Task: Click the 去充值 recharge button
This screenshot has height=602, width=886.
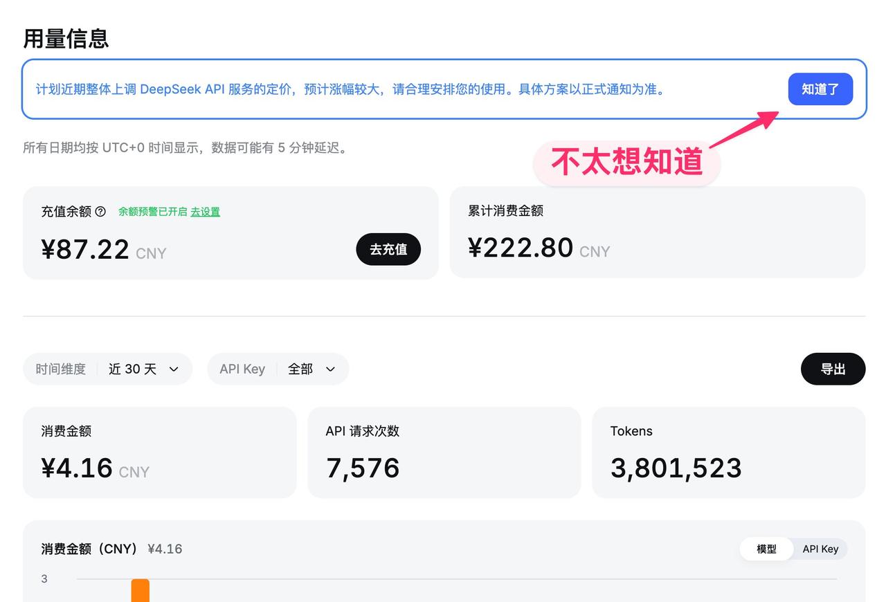Action: tap(388, 249)
